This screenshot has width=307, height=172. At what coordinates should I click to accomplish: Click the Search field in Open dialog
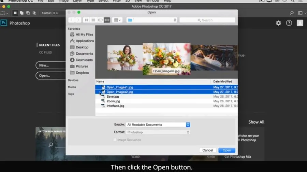[x=207, y=20]
